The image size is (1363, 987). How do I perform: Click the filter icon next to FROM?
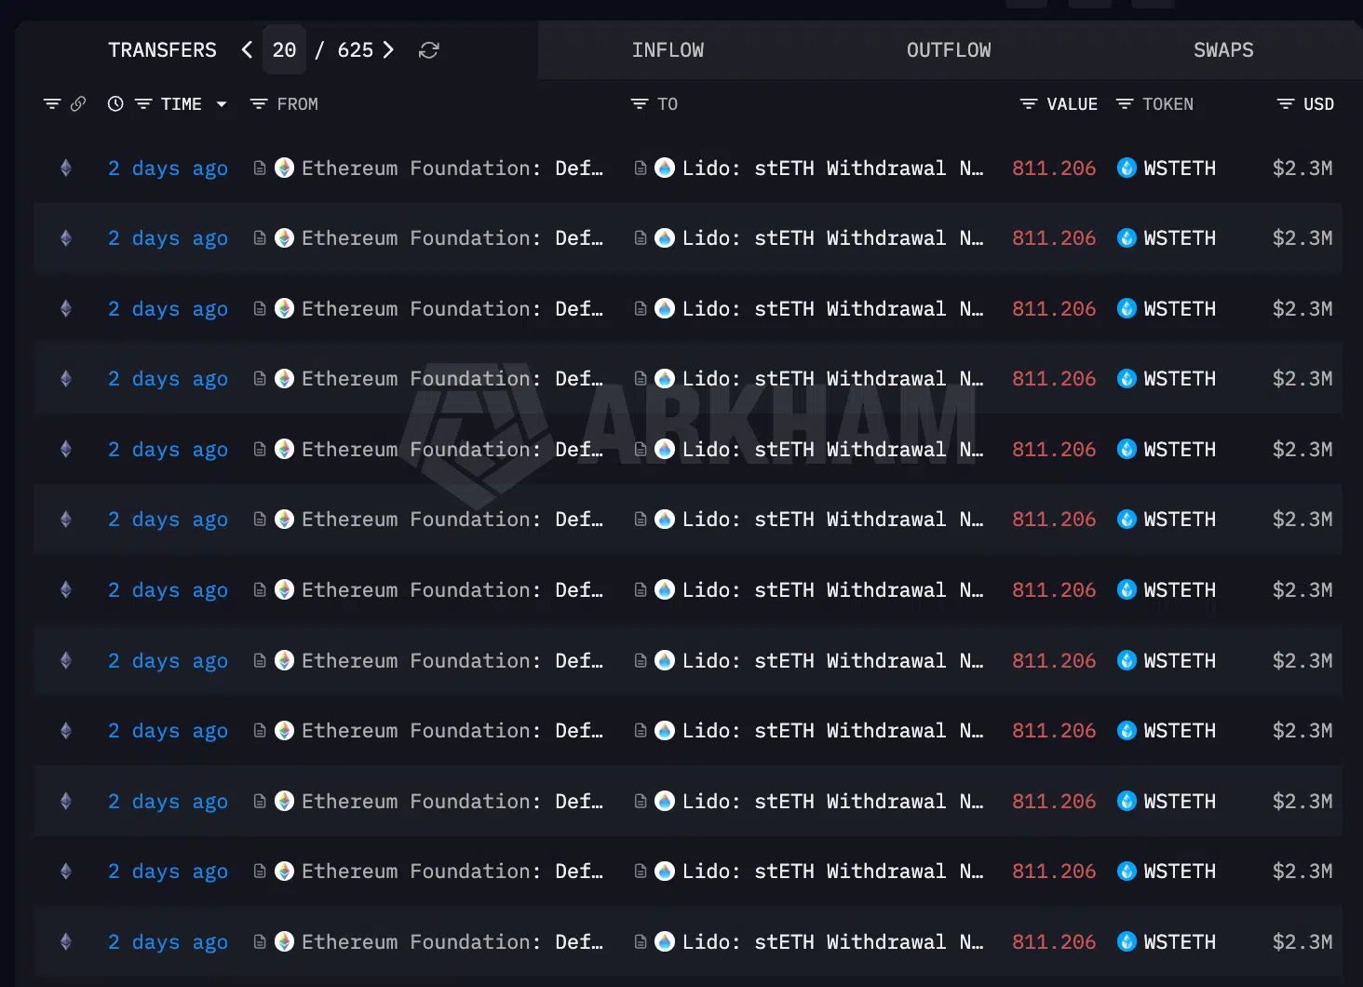pyautogui.click(x=258, y=103)
